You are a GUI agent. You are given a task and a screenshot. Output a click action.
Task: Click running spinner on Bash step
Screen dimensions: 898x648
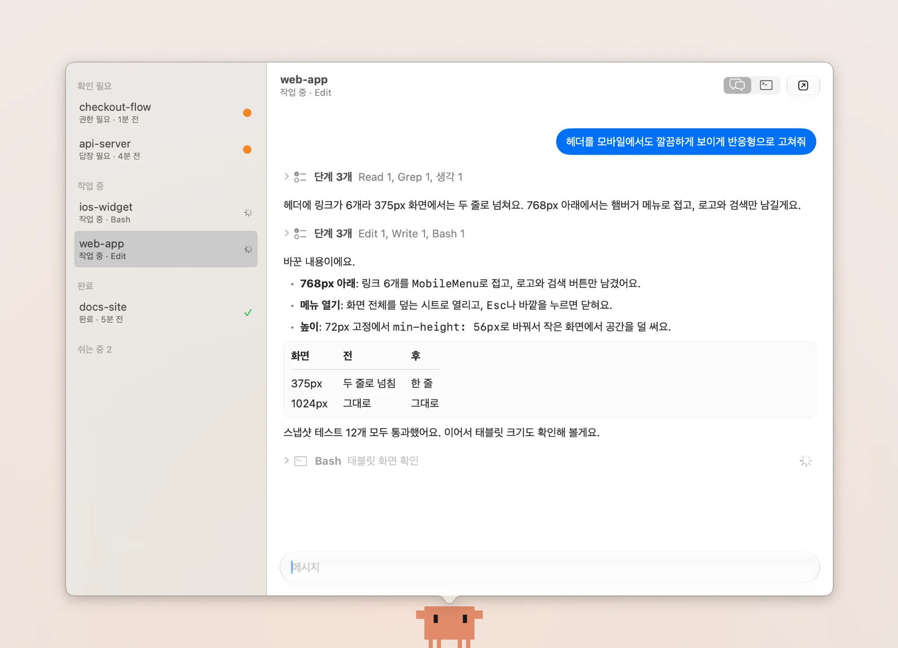(806, 461)
